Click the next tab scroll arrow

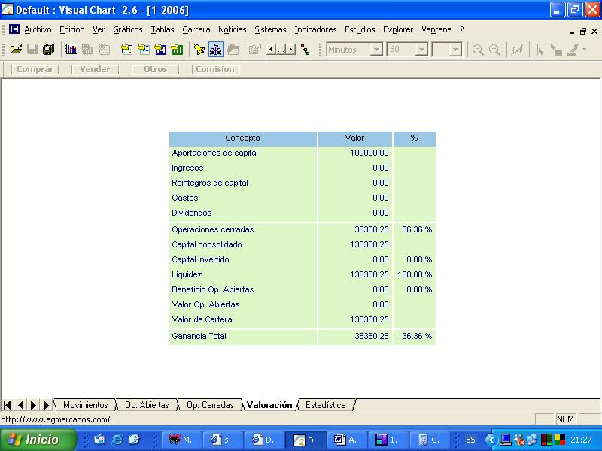33,405
